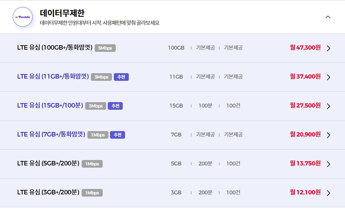Collapse the 데이터무제한 section
Screen dimensions: 345x209
pos(328,17)
